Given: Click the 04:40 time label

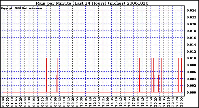Looking at the screenshot, I should [38, 102].
